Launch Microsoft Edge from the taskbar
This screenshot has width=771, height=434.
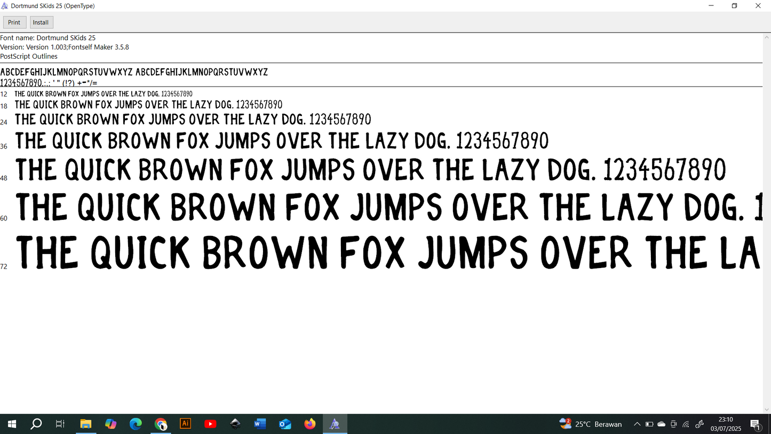(x=136, y=424)
